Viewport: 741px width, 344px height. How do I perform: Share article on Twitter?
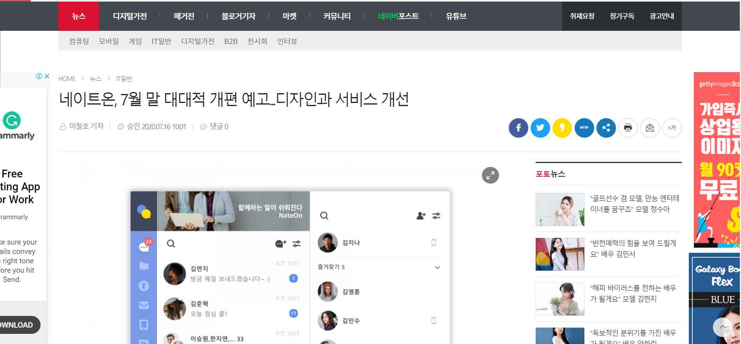pos(540,128)
